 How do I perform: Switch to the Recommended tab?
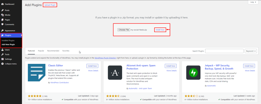pos(53,51)
